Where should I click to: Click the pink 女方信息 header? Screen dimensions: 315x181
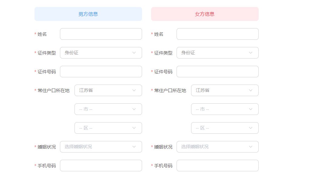[x=205, y=14]
